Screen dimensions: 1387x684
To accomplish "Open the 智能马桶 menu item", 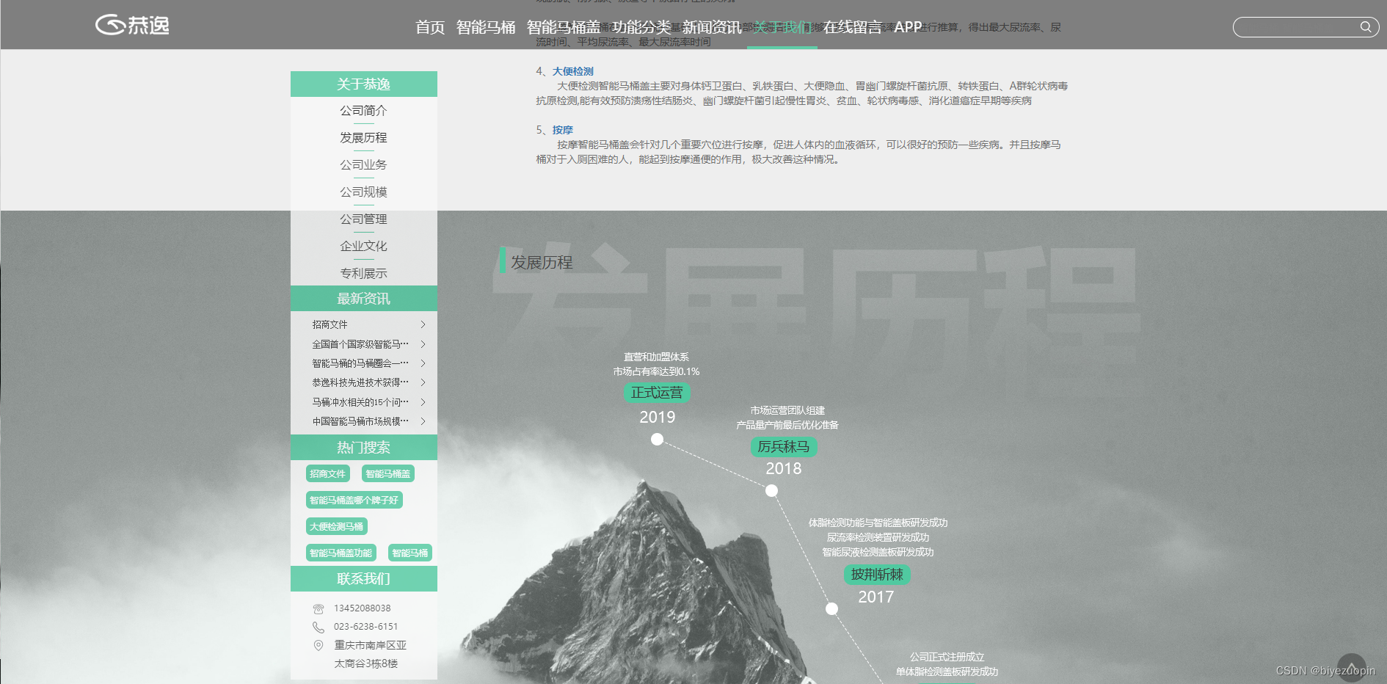I will click(486, 27).
